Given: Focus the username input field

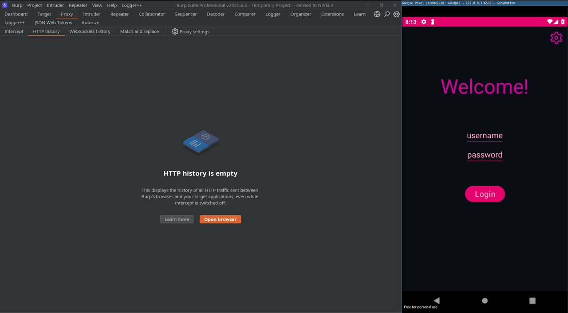Looking at the screenshot, I should (485, 136).
